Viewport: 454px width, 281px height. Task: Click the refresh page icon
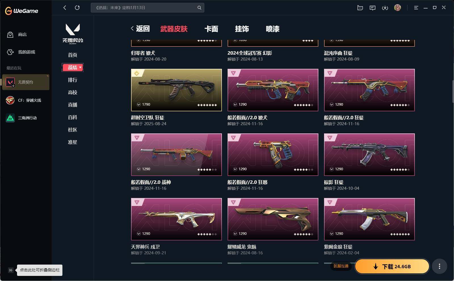pyautogui.click(x=77, y=8)
